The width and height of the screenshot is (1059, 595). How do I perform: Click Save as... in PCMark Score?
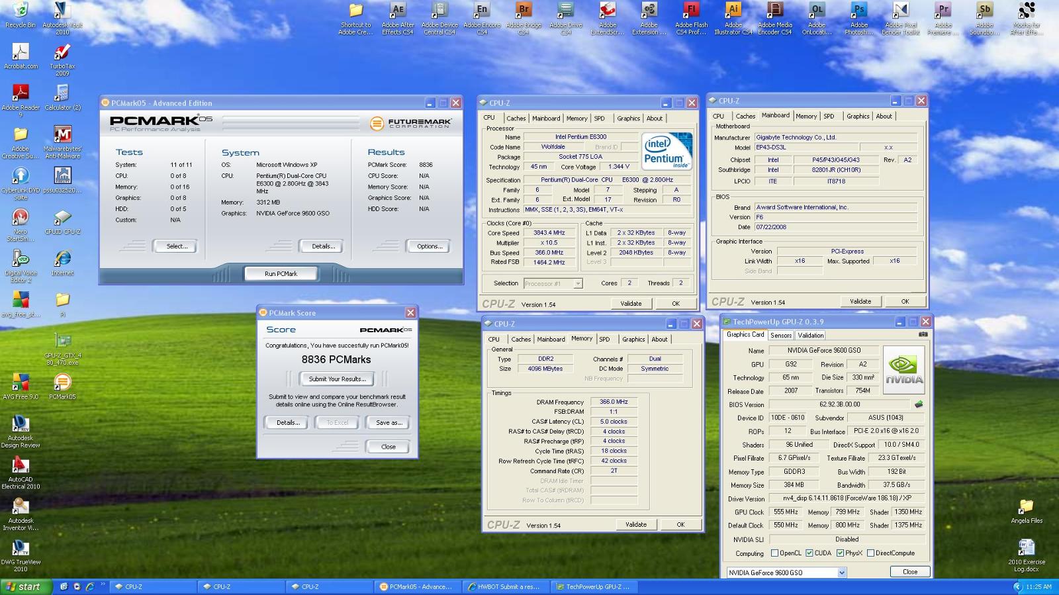[x=389, y=422]
